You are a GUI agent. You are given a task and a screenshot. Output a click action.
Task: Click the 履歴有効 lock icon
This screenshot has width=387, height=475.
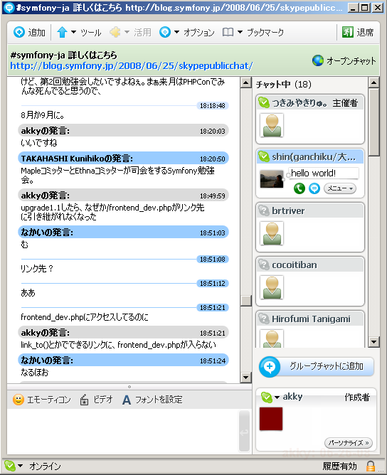point(370,466)
